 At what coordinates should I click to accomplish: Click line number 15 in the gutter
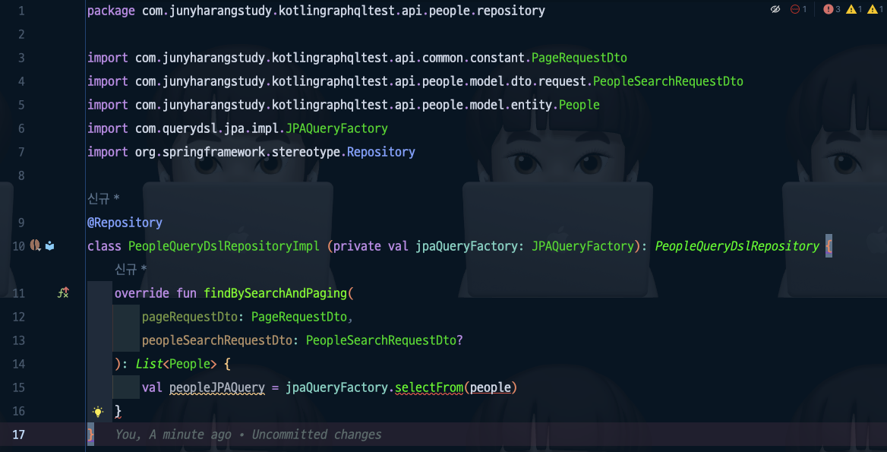(x=19, y=387)
